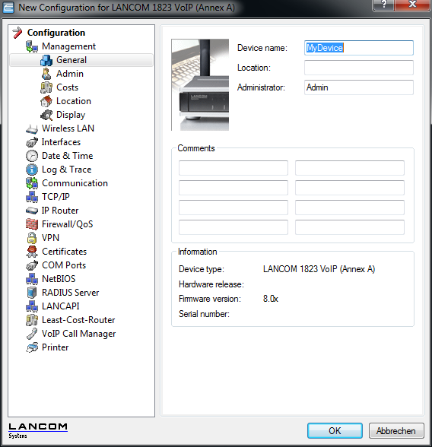This screenshot has height=447, width=432.
Task: Click the Certificates seal icon
Action: 32,252
